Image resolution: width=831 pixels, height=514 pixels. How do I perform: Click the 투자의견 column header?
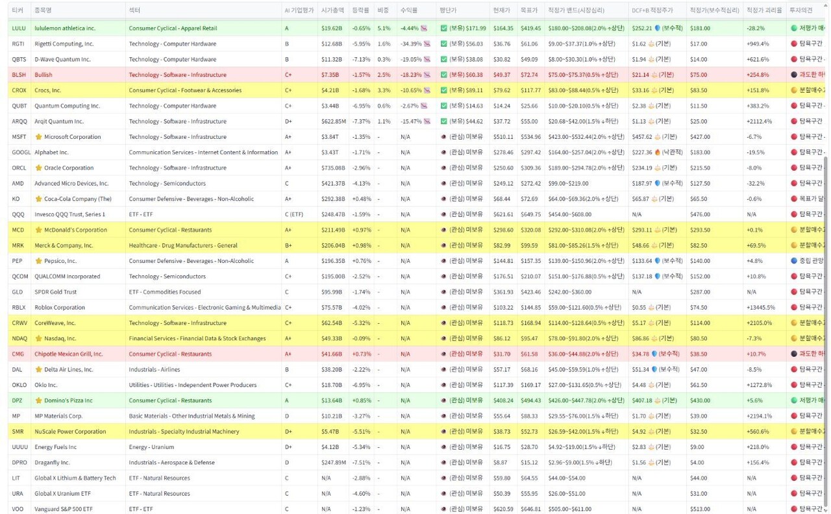800,10
